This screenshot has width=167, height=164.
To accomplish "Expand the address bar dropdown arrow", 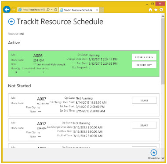I will point(52,10).
